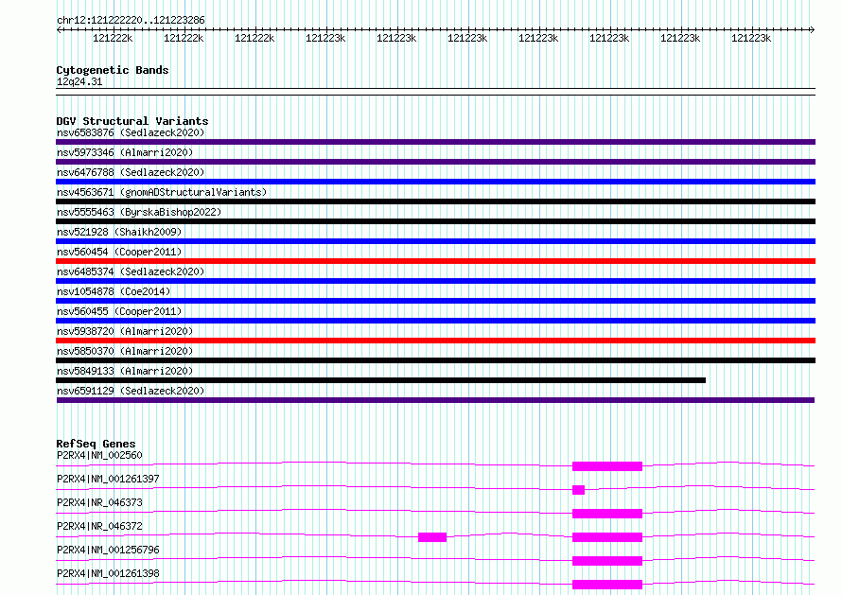Click the black bar under nsv5555463
The height and width of the screenshot is (595, 842).
pos(435,221)
